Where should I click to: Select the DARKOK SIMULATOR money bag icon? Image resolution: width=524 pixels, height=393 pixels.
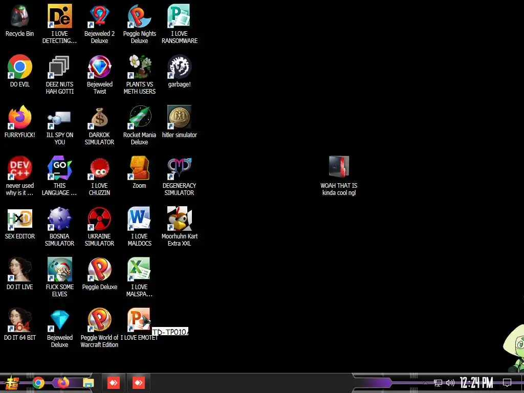tap(99, 117)
